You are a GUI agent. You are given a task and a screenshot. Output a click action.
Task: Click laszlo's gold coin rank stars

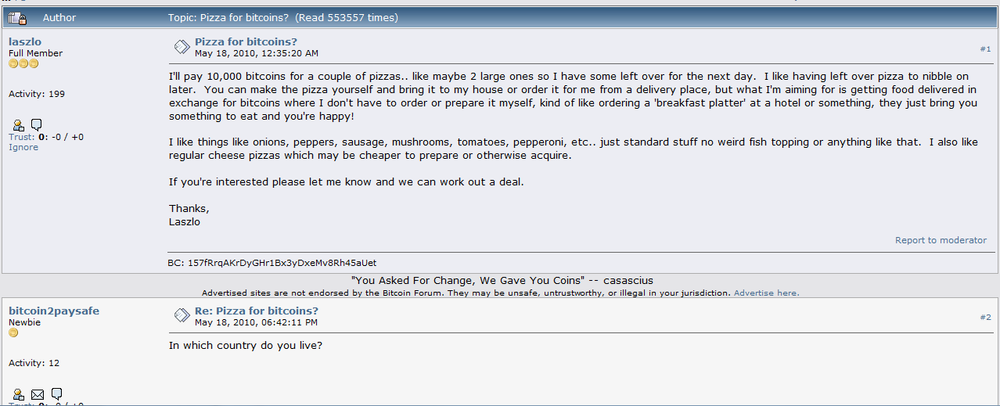pos(23,63)
